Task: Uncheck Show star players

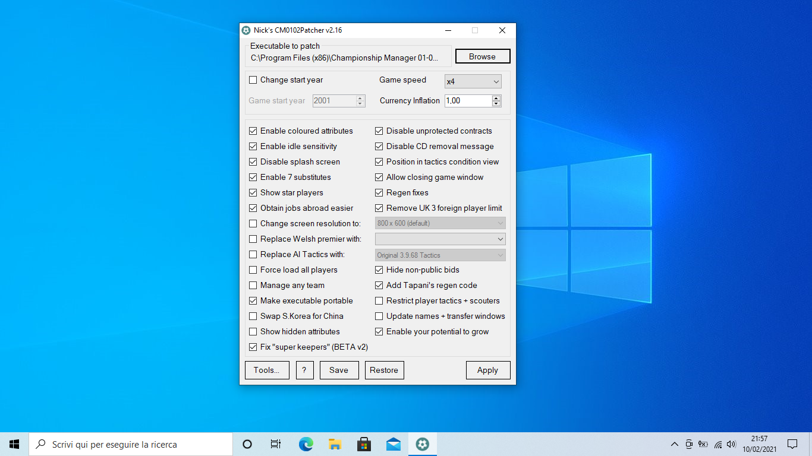Action: [x=253, y=193]
